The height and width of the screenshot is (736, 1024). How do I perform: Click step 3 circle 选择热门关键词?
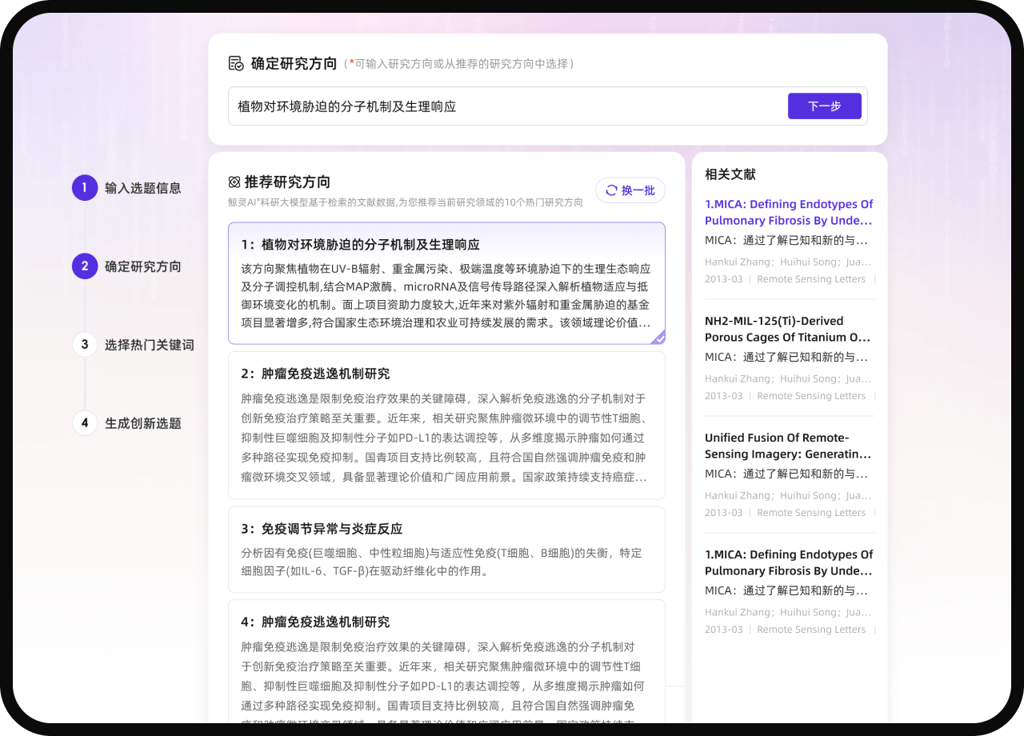pyautogui.click(x=85, y=345)
